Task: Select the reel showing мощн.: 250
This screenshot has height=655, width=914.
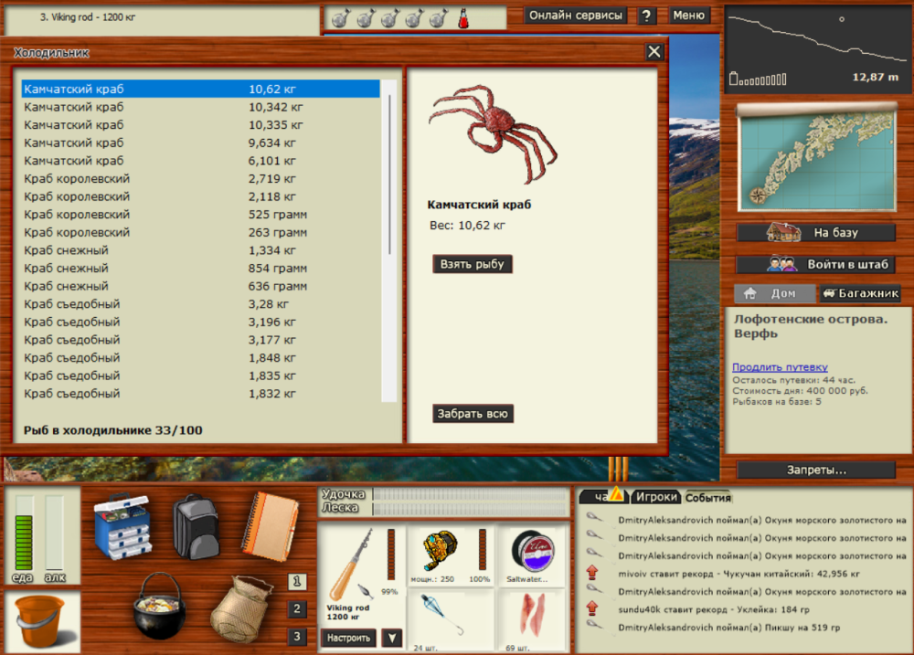Action: pyautogui.click(x=439, y=552)
